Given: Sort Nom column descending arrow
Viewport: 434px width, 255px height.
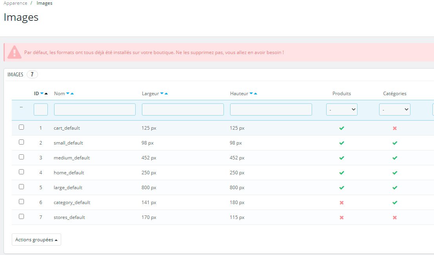Looking at the screenshot, I should 68,94.
